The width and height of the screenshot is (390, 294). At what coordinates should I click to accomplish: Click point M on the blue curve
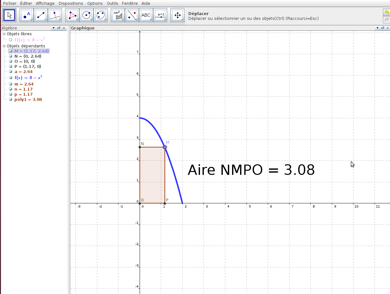165,147
